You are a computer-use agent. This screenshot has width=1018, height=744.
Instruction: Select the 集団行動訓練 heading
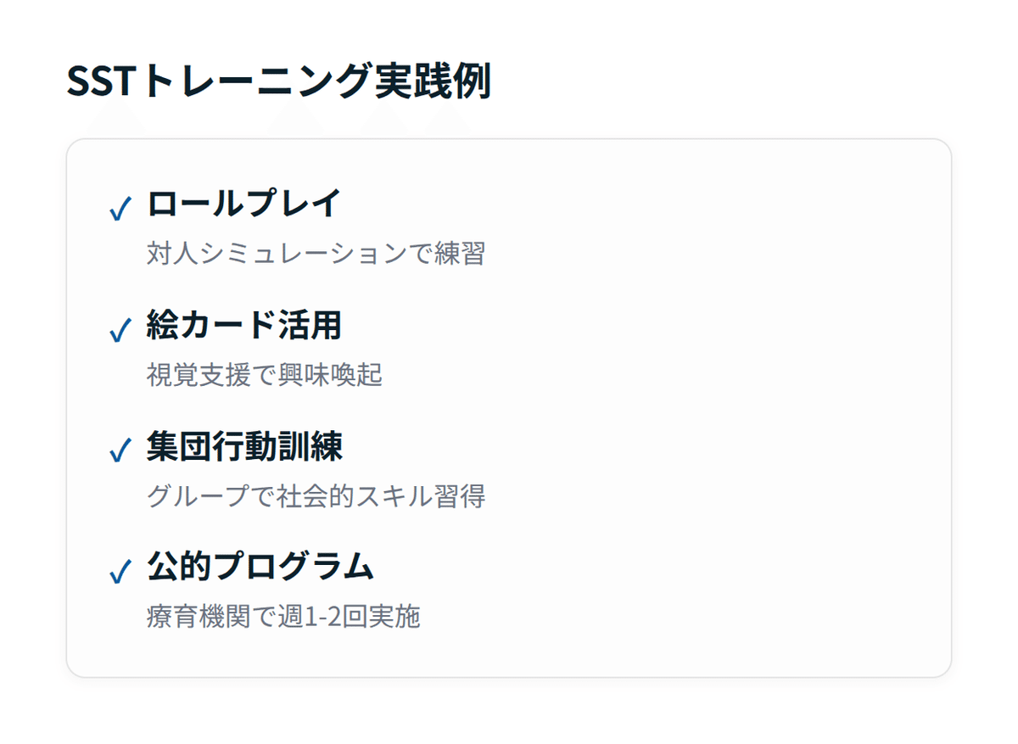pos(243,446)
